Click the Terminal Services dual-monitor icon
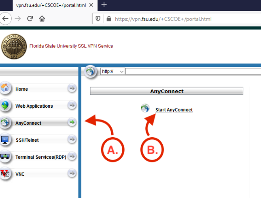 click(5, 157)
